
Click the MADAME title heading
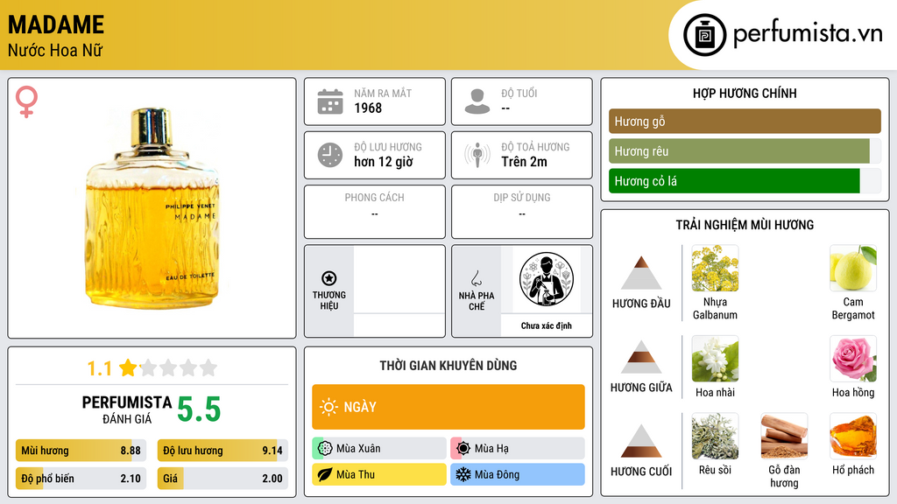56,24
